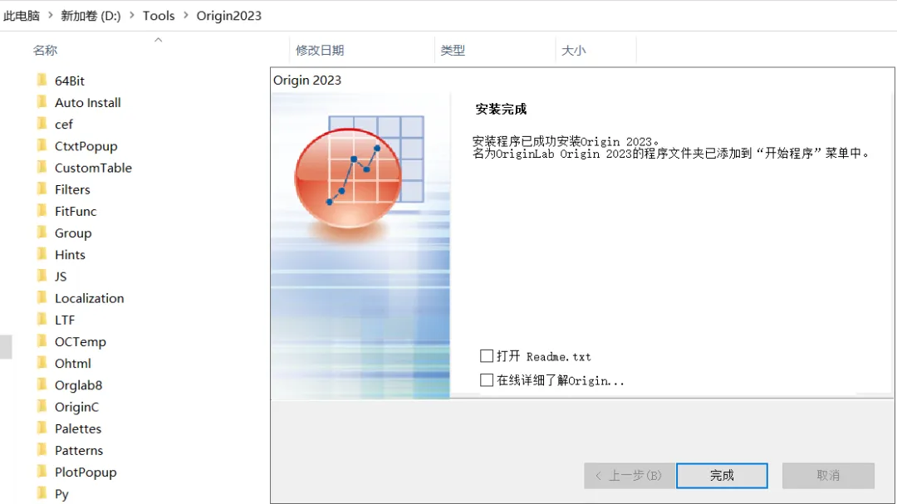Select the Auto Install folder name
This screenshot has height=504, width=897.
(x=87, y=102)
